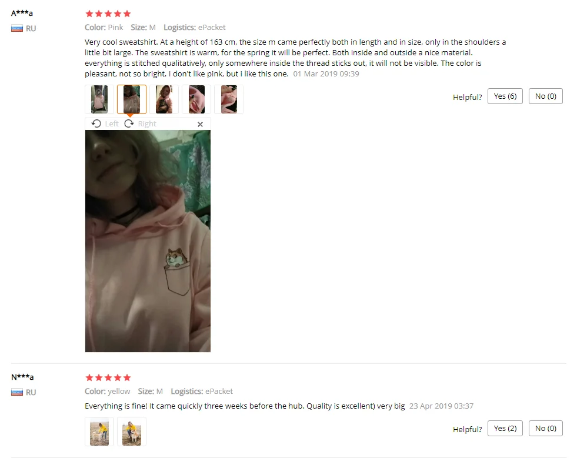577x458 pixels.
Task: Open first pink sweatshirt review thumbnail
Action: coord(99,99)
